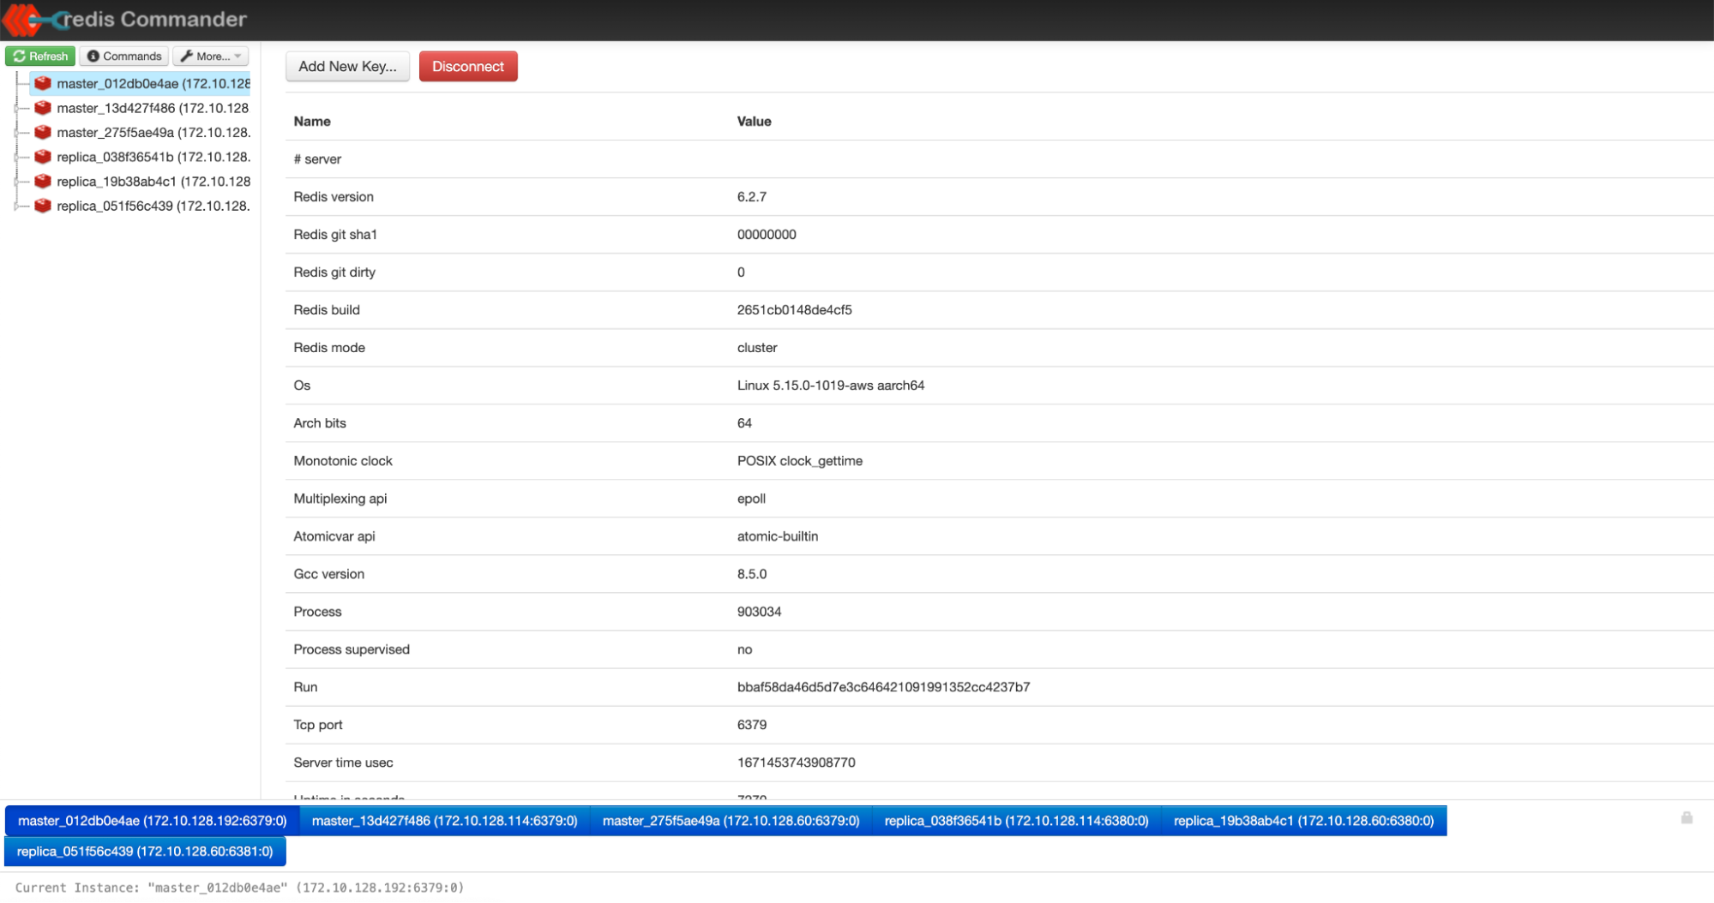Click the Current Instance status line

point(239,888)
